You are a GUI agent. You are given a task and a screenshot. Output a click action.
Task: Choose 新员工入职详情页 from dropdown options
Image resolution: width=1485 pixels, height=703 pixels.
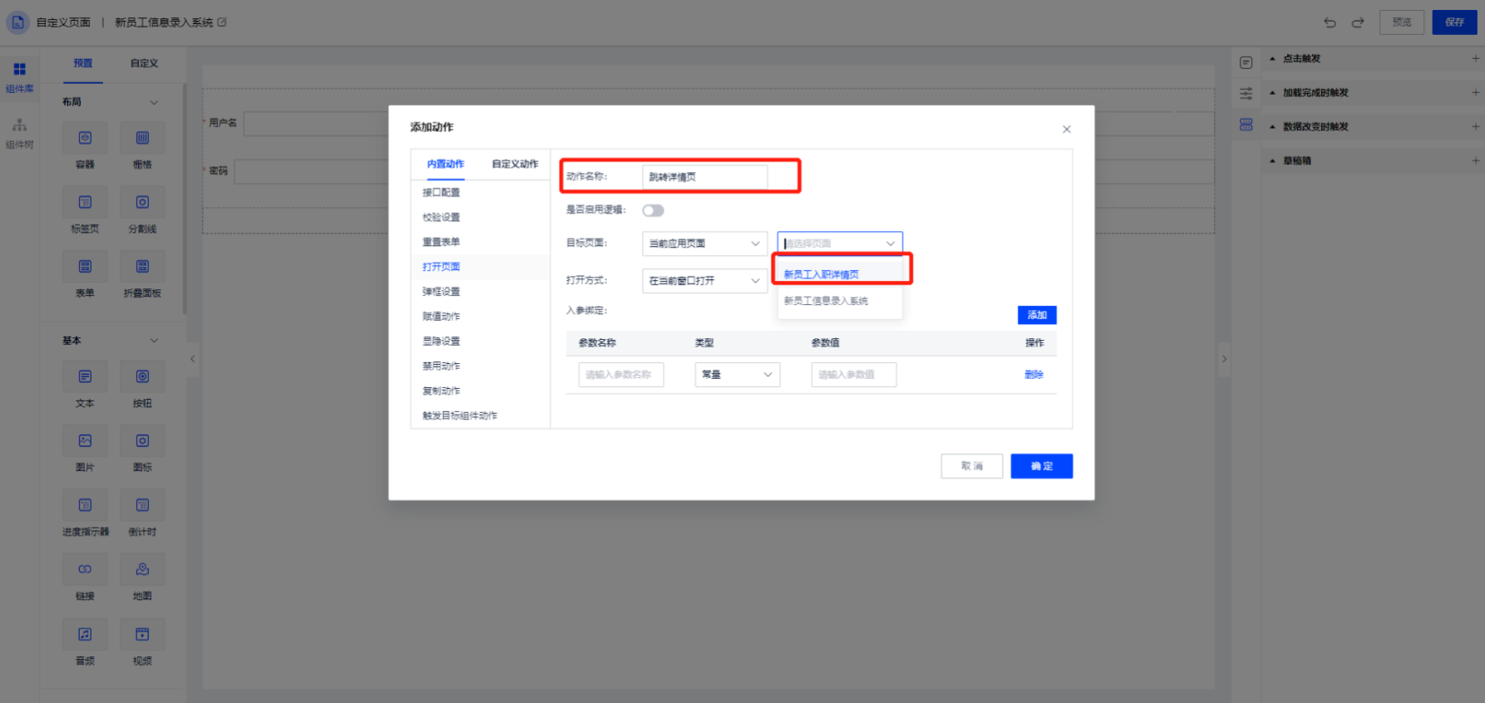[840, 274]
